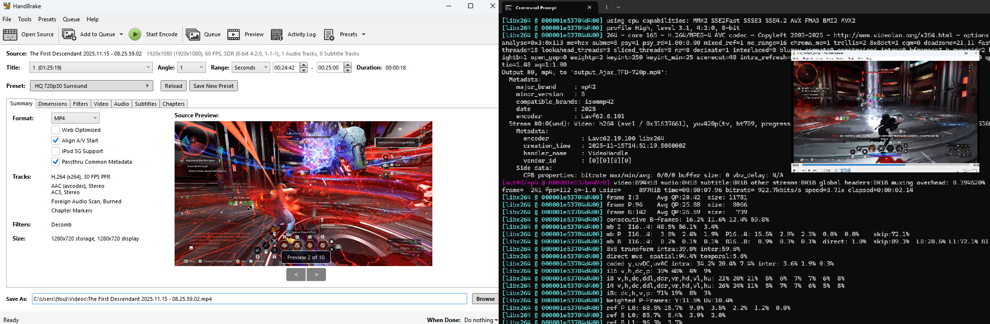Click the Browse button
Image resolution: width=990 pixels, height=324 pixels.
(485, 299)
